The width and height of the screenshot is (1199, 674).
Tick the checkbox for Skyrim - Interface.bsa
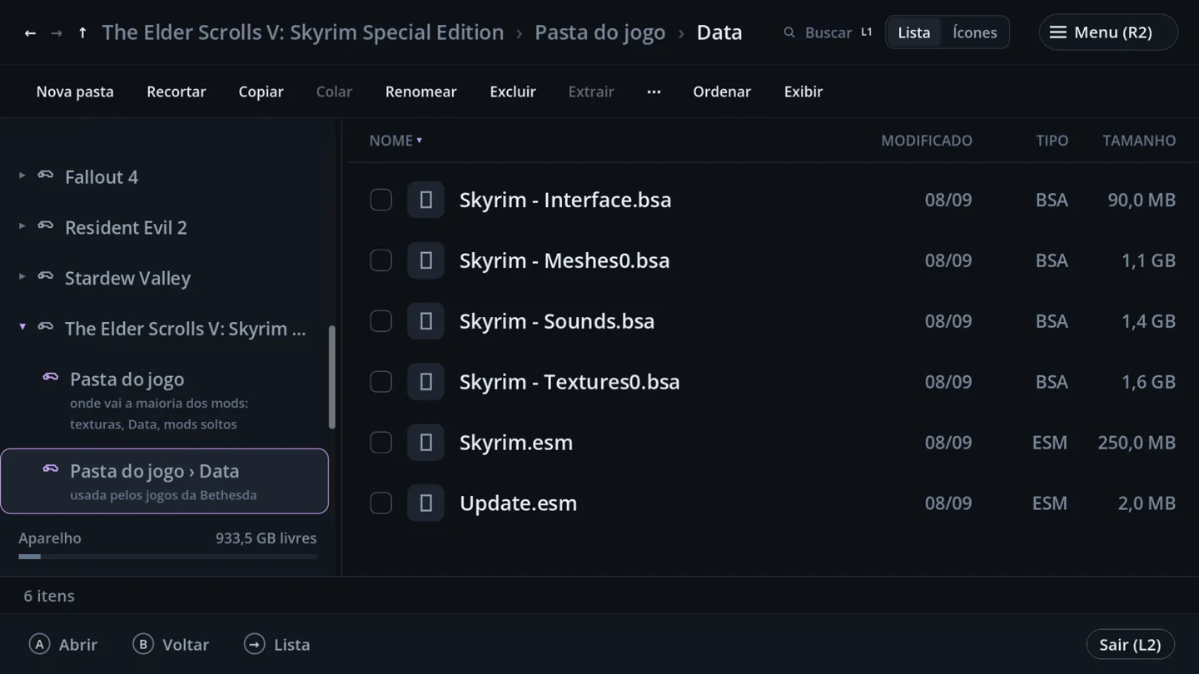(x=381, y=200)
